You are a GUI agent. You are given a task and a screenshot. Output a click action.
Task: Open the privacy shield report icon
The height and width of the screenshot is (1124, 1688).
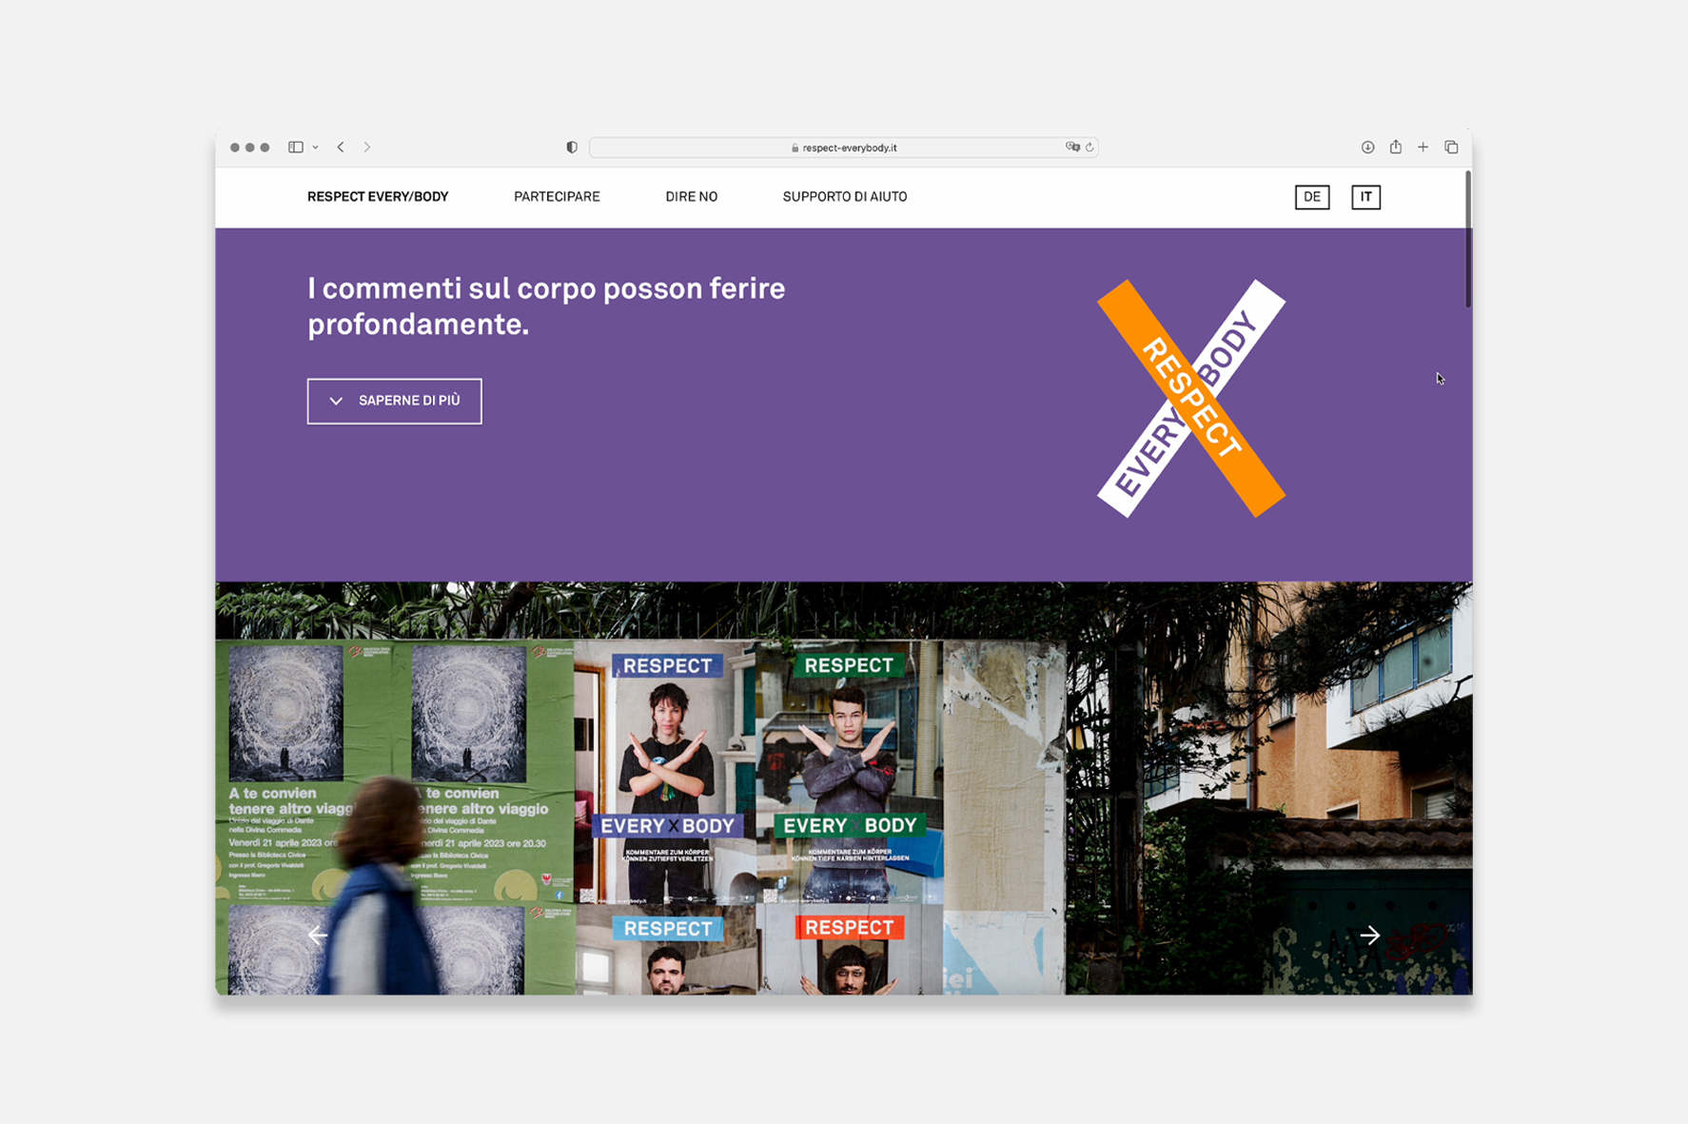coord(572,148)
